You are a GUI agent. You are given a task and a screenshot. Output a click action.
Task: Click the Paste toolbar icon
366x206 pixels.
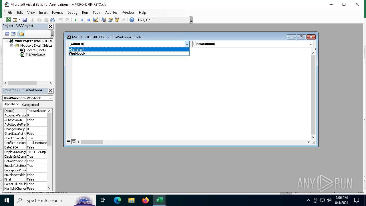tap(46, 20)
